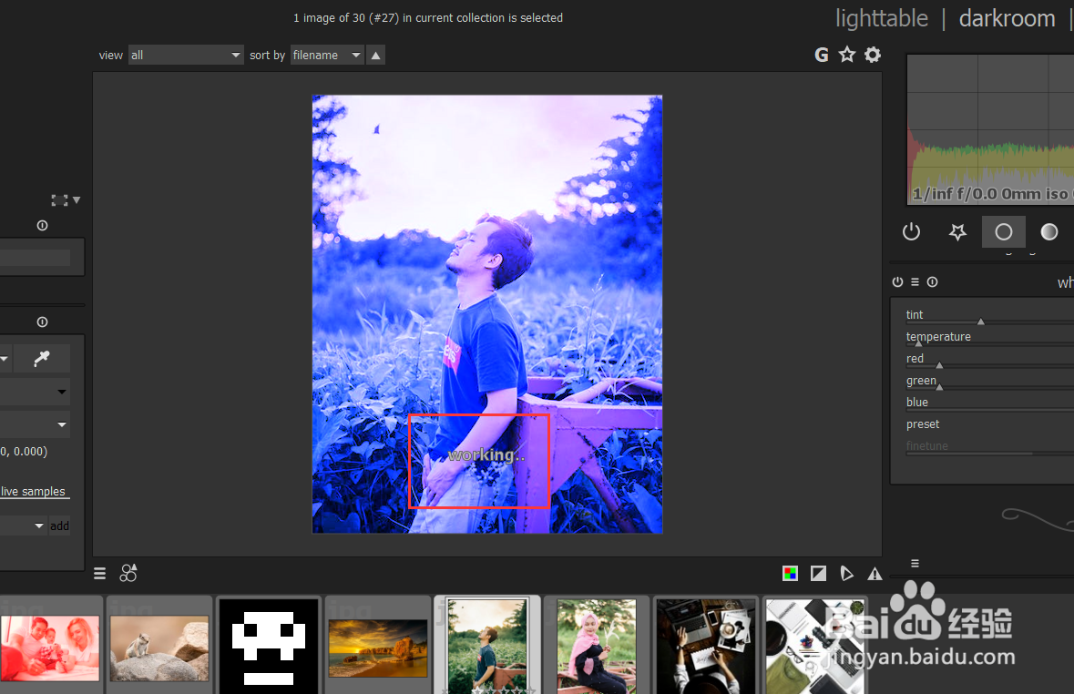This screenshot has height=694, width=1074.
Task: Reset the upper left panel module
Action: click(x=43, y=225)
